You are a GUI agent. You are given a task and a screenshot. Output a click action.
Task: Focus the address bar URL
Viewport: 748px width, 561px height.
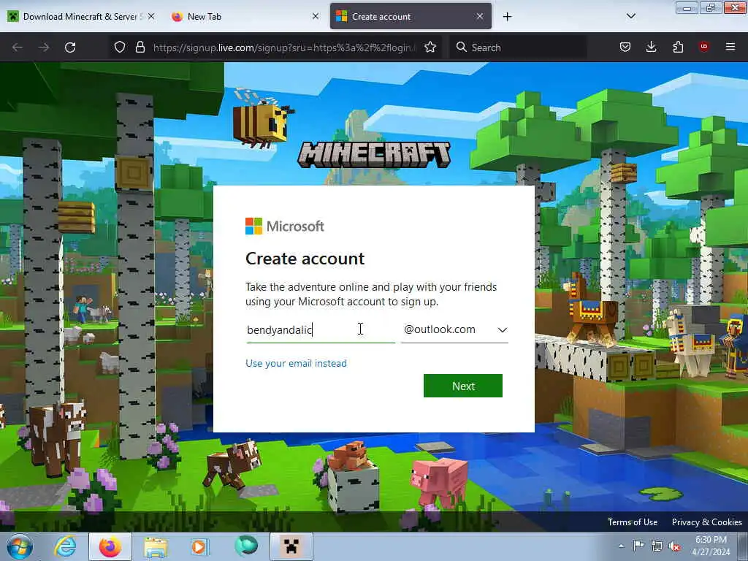[x=284, y=47]
